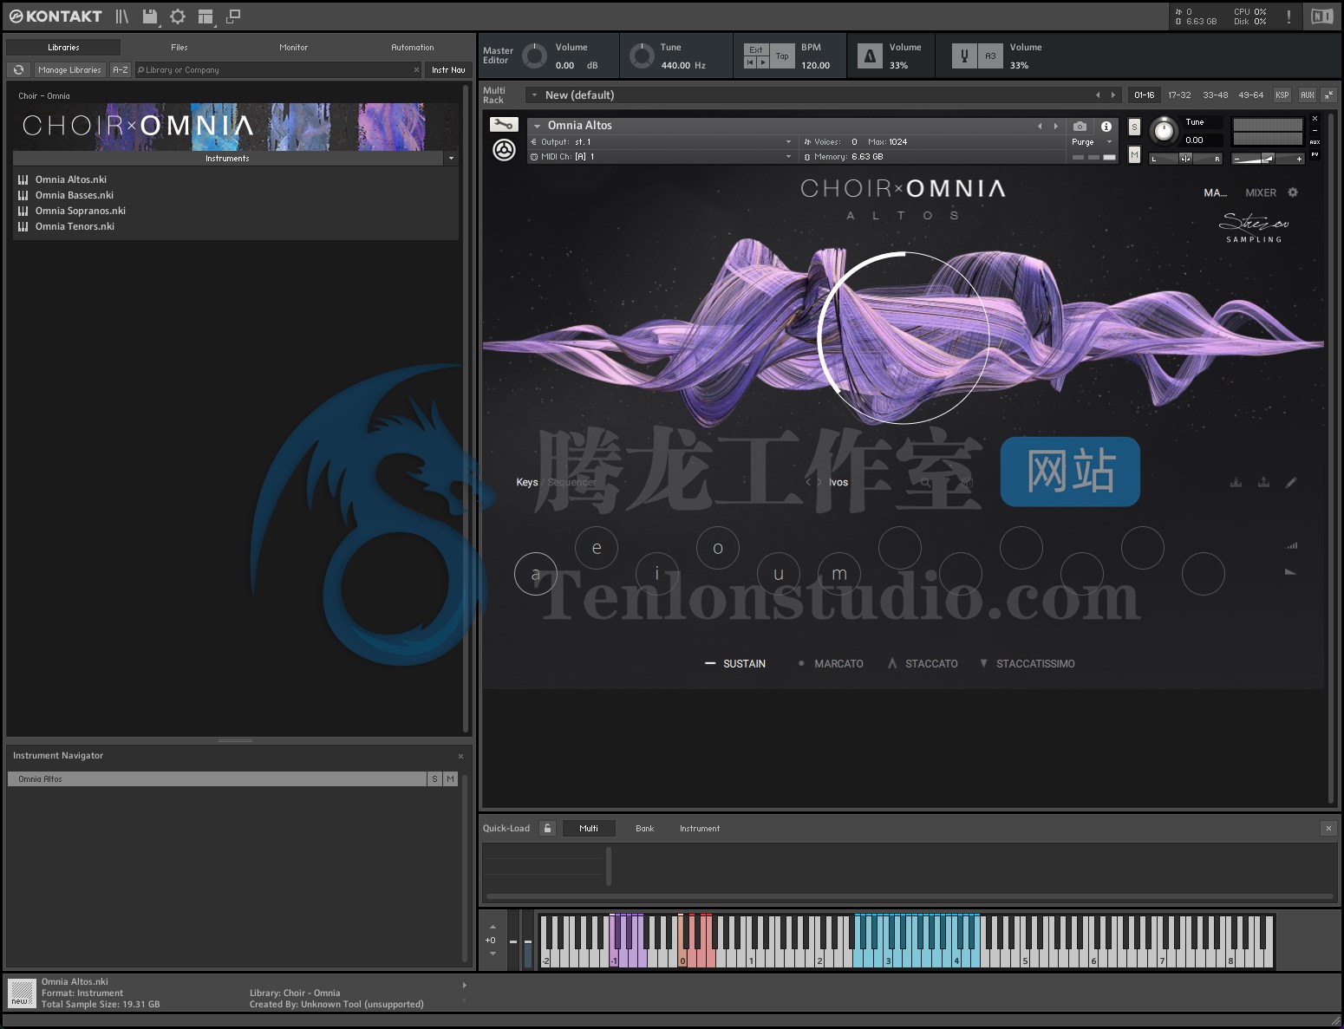Open the Multi Rack preset dropdown
The image size is (1344, 1029).
click(535, 95)
